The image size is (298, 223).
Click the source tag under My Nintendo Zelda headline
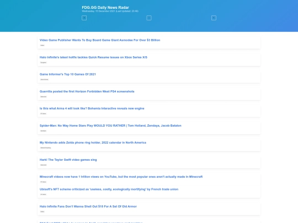coord(45,148)
